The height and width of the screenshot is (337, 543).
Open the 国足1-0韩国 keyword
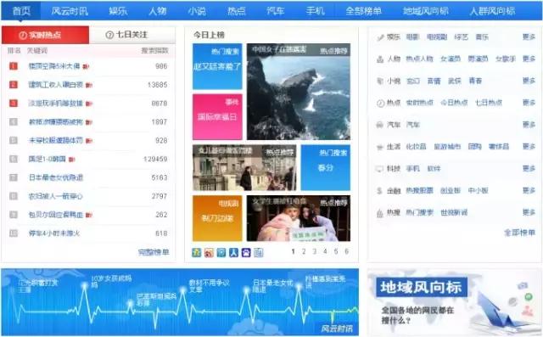point(48,159)
